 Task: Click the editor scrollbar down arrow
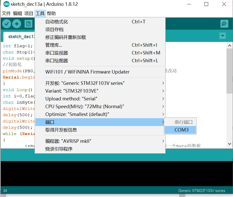coord(229,144)
